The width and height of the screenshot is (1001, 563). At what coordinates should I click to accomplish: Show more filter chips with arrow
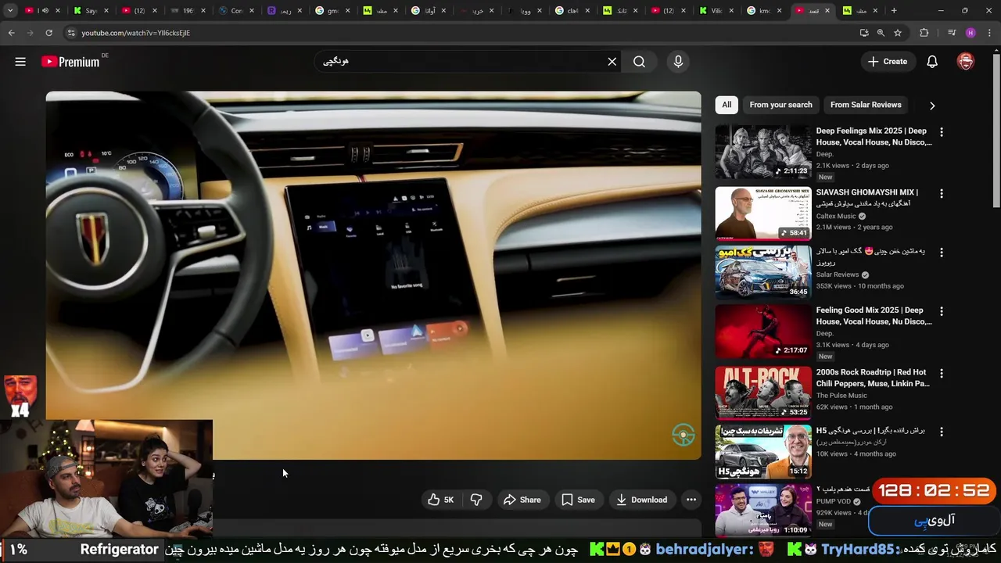tap(931, 105)
